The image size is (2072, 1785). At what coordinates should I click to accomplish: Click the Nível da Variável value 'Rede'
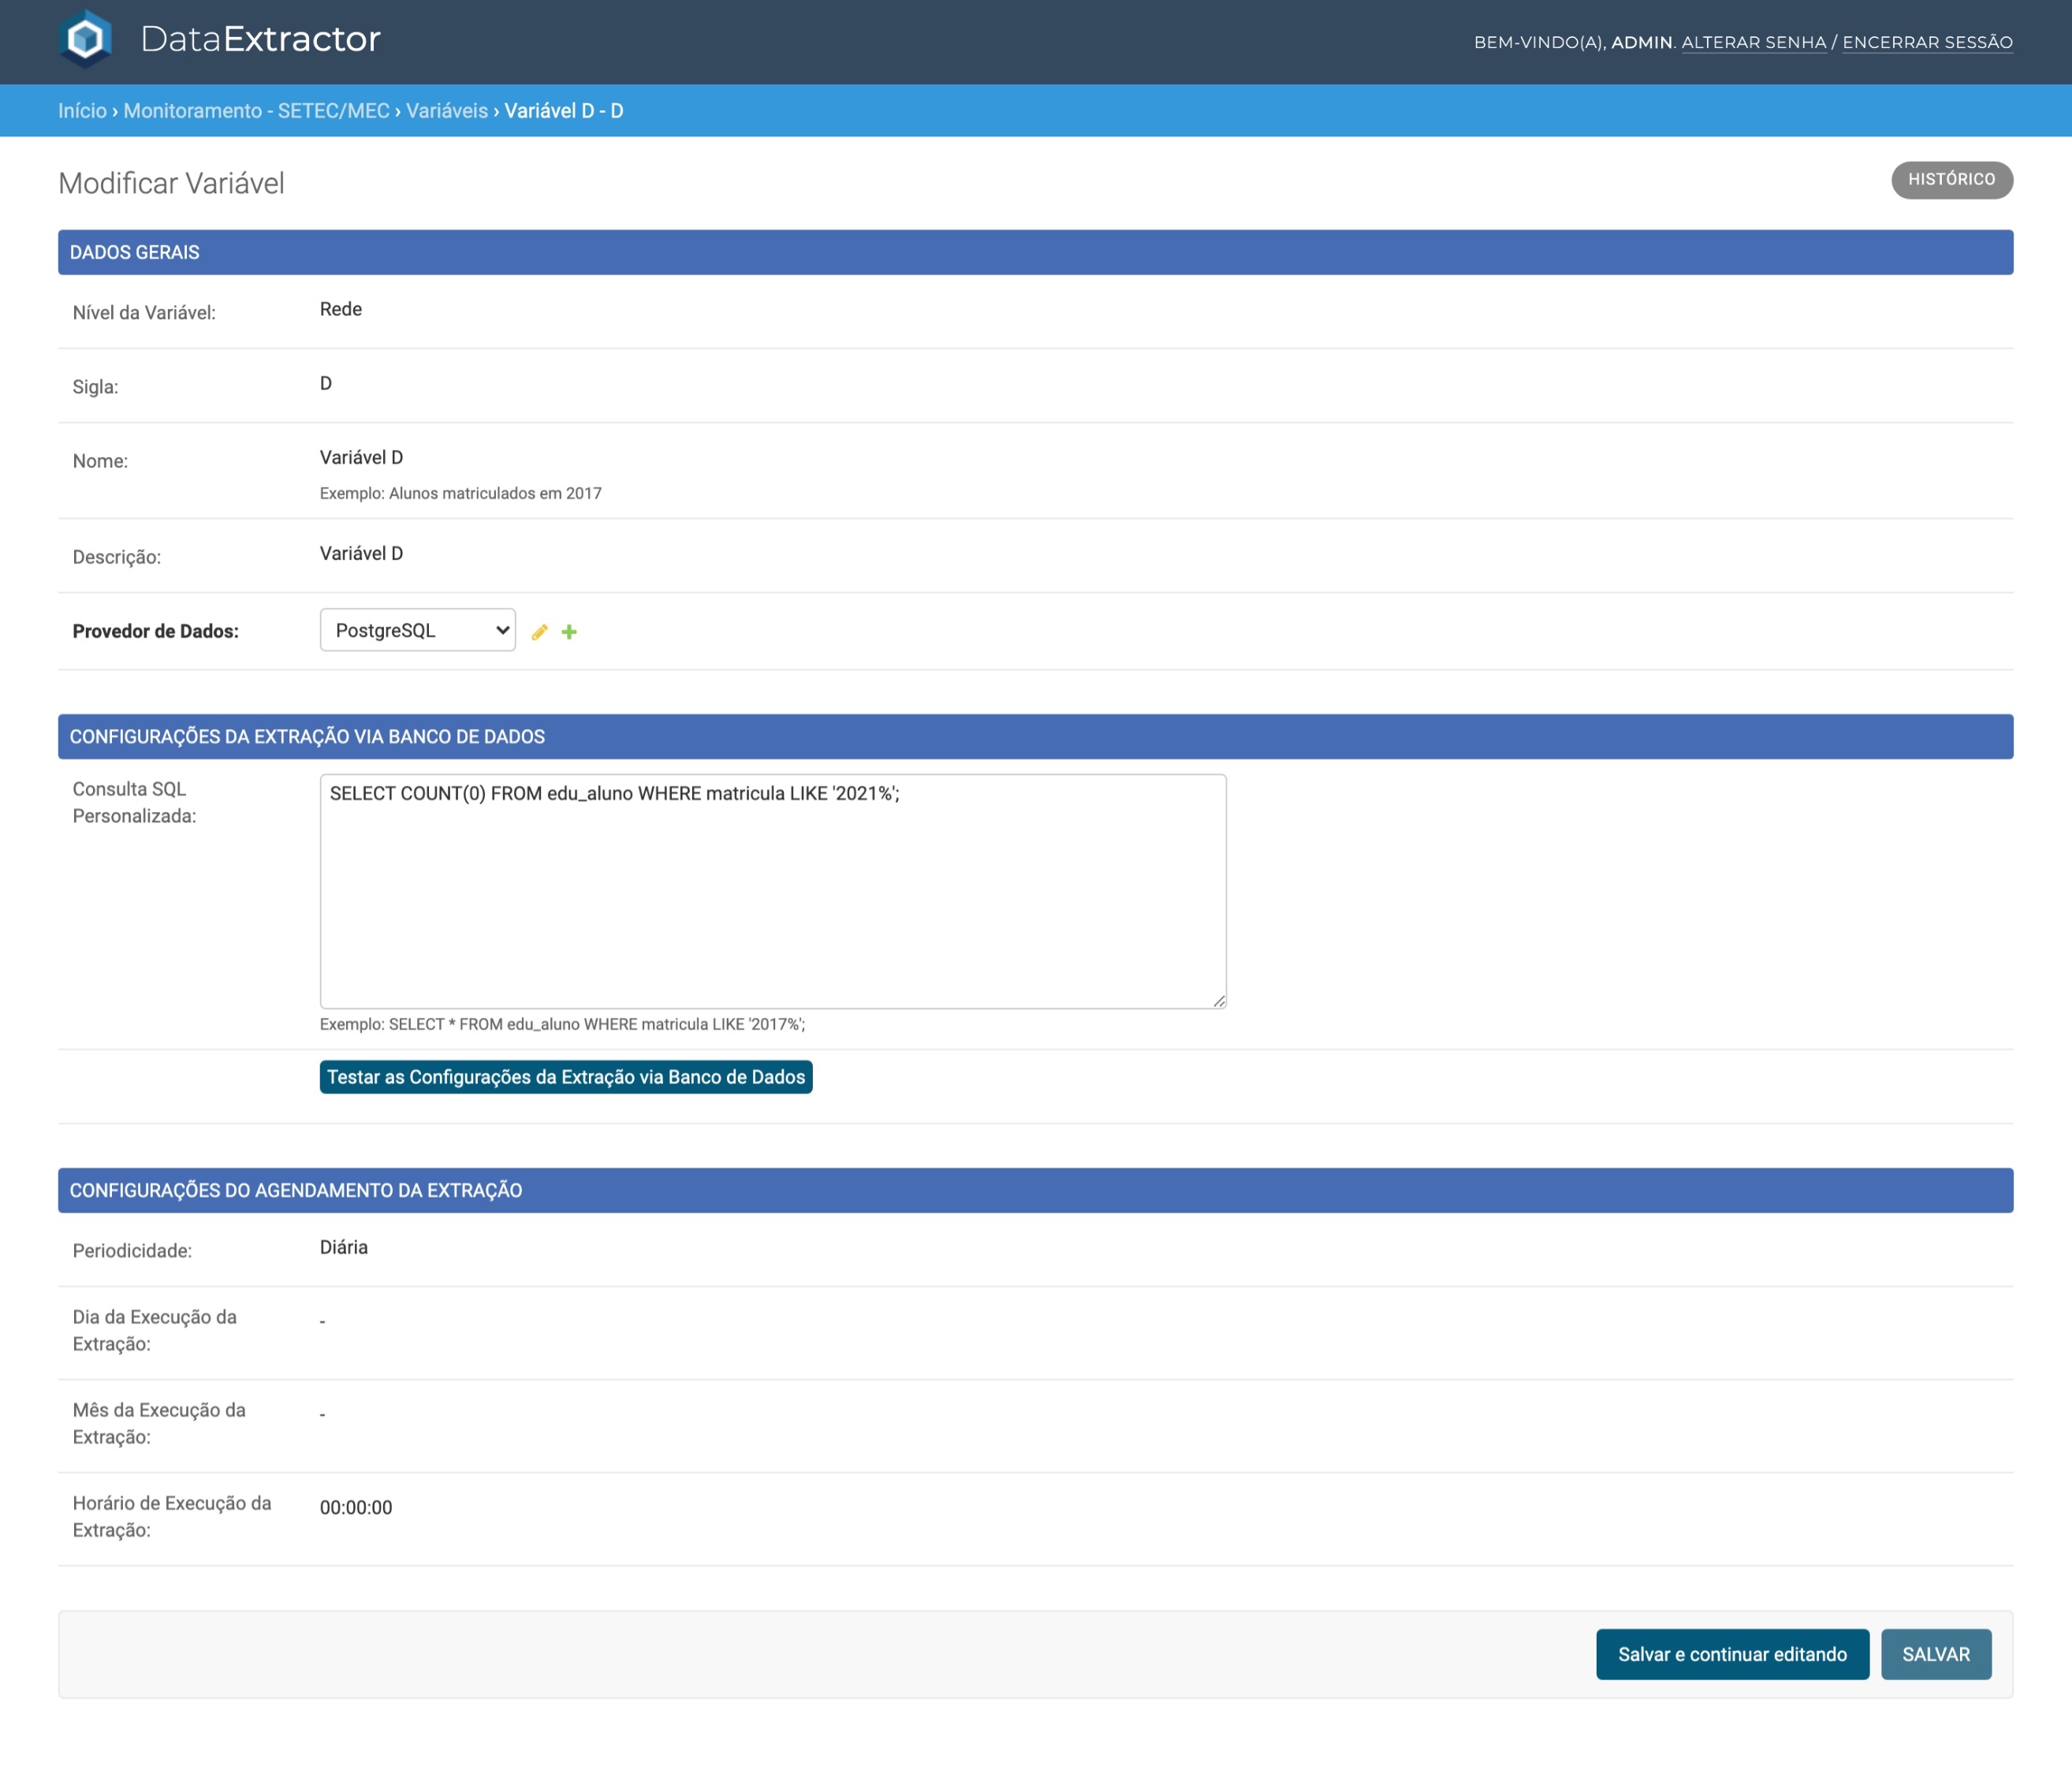click(x=341, y=309)
